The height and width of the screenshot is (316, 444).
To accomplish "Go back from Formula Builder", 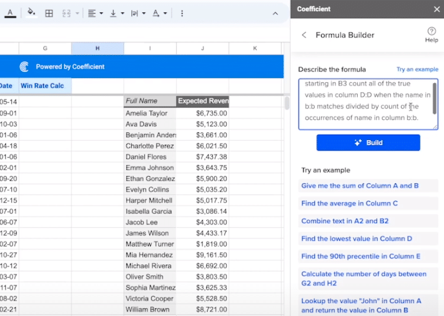I will click(304, 35).
